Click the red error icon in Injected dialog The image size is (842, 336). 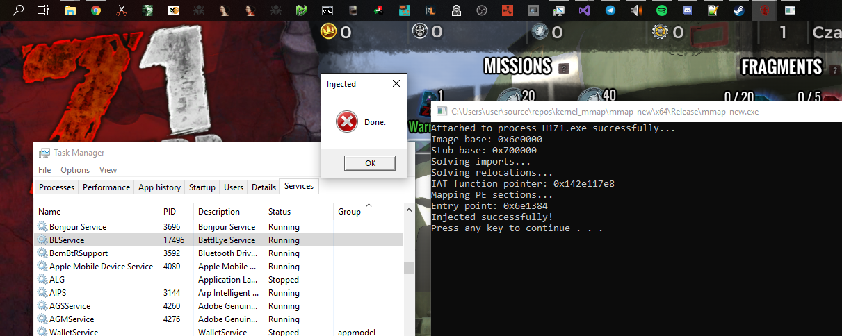pos(347,121)
